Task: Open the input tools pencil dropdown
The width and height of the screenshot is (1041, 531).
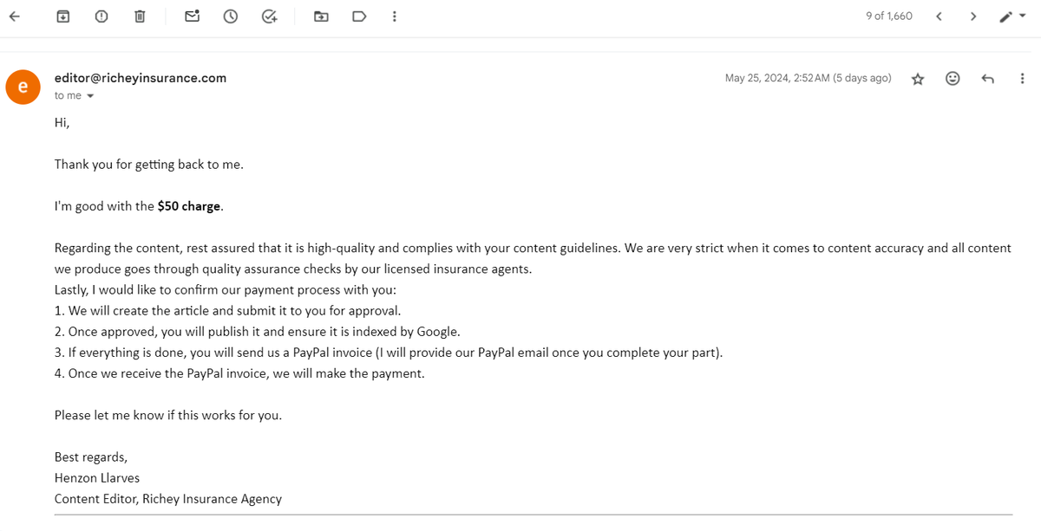Action: 1012,16
